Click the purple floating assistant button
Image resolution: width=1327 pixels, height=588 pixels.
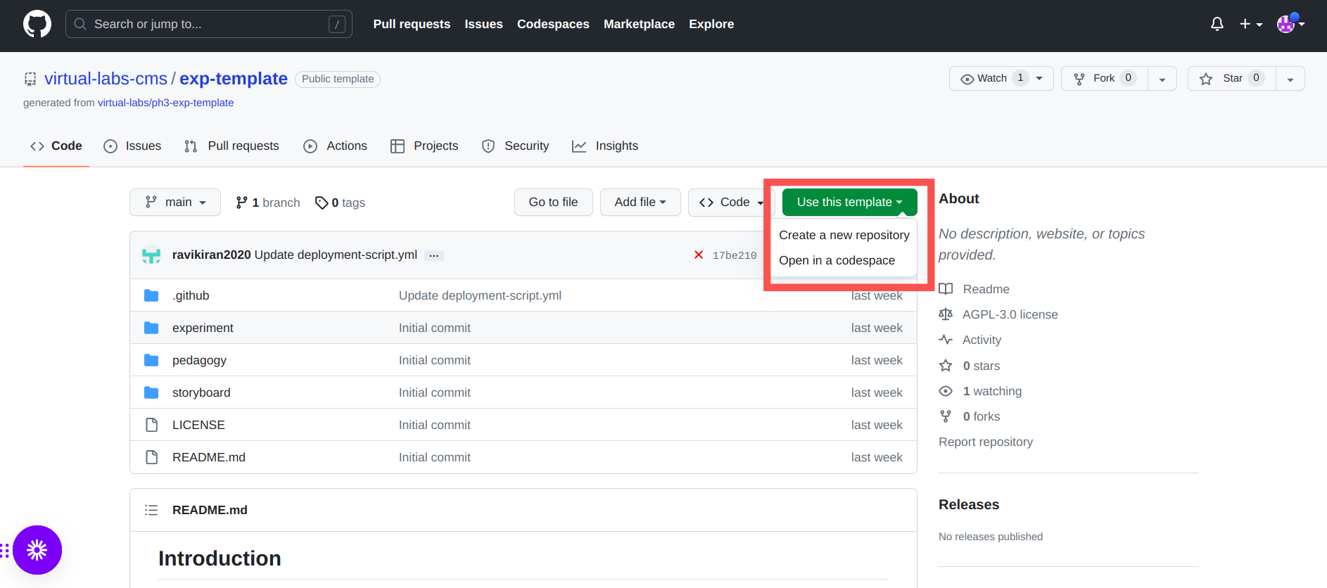point(37,550)
